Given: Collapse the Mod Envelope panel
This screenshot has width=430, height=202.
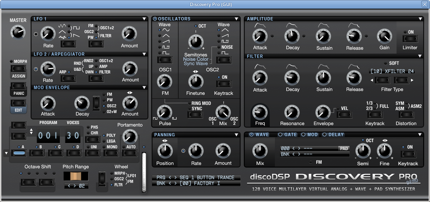Looking at the screenshot, I should pyautogui.click(x=144, y=87).
